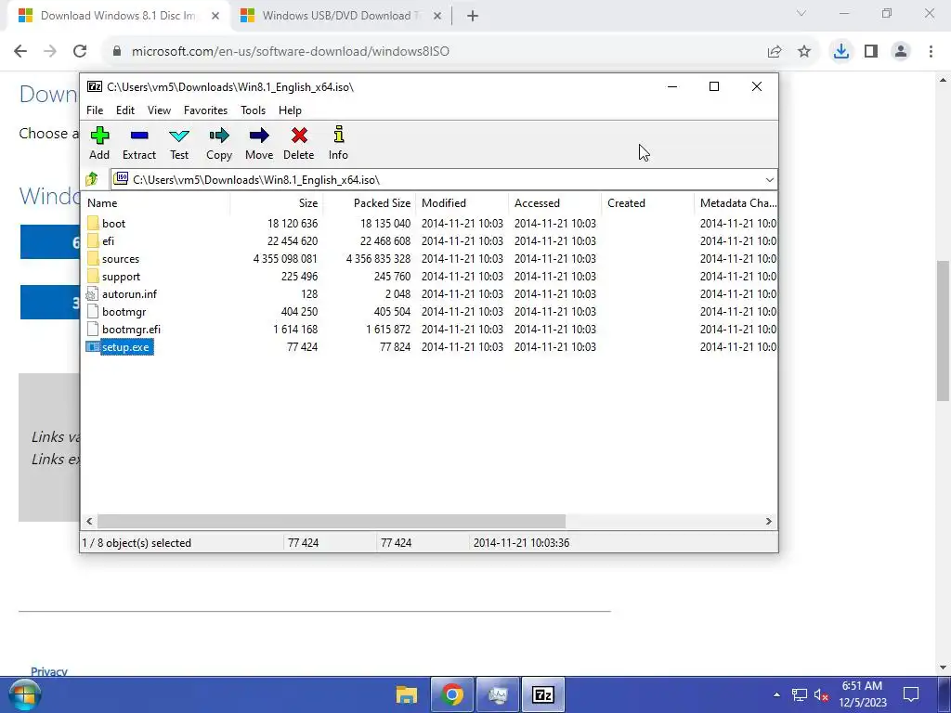951x713 pixels.
Task: Click the up-one-level folder icon
Action: [92, 179]
